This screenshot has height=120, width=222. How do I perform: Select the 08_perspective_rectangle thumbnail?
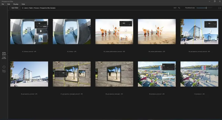click(x=114, y=74)
